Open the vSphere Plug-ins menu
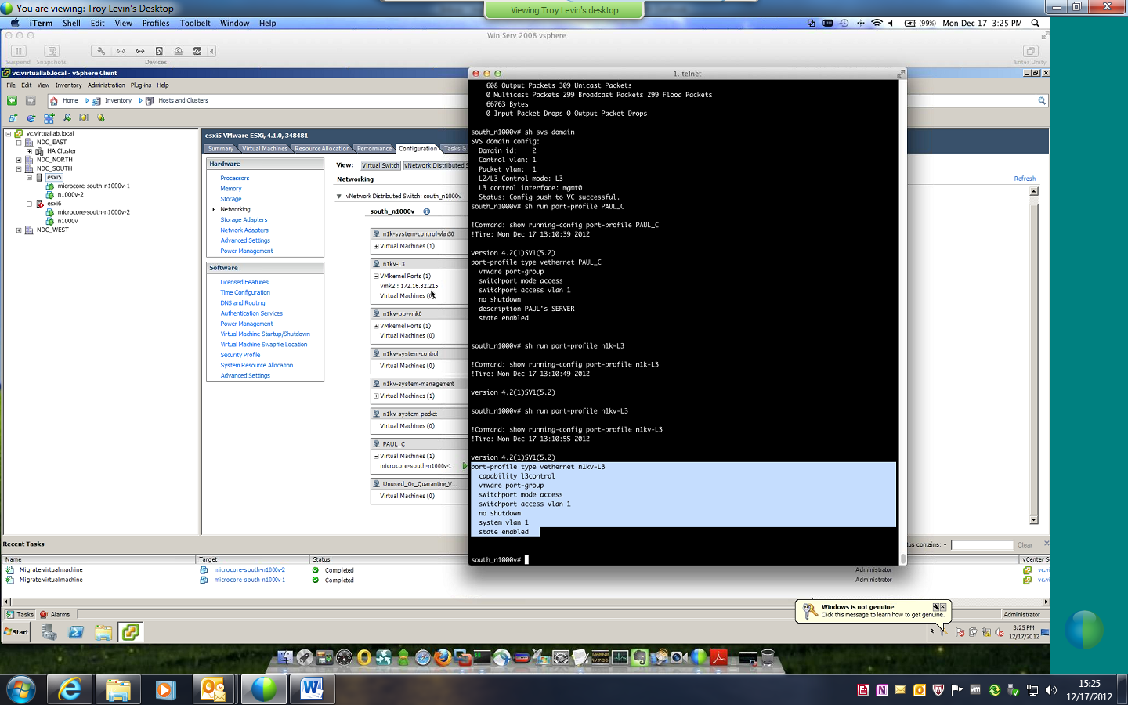Image resolution: width=1128 pixels, height=705 pixels. (x=141, y=85)
